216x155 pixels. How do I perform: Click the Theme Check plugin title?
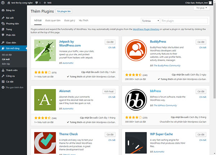[68, 134]
